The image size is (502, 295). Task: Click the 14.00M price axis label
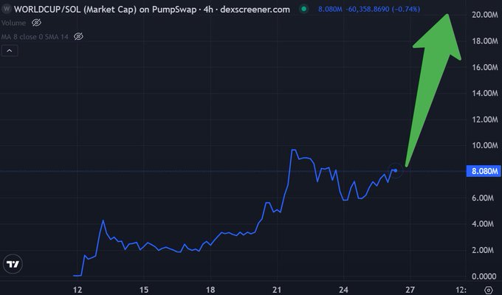(485, 93)
